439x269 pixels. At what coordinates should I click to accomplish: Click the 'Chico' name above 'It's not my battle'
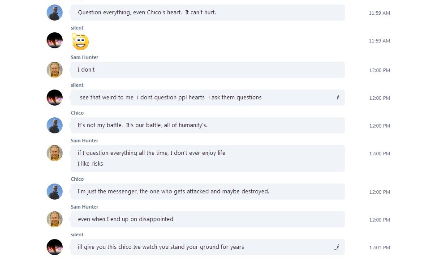77,113
